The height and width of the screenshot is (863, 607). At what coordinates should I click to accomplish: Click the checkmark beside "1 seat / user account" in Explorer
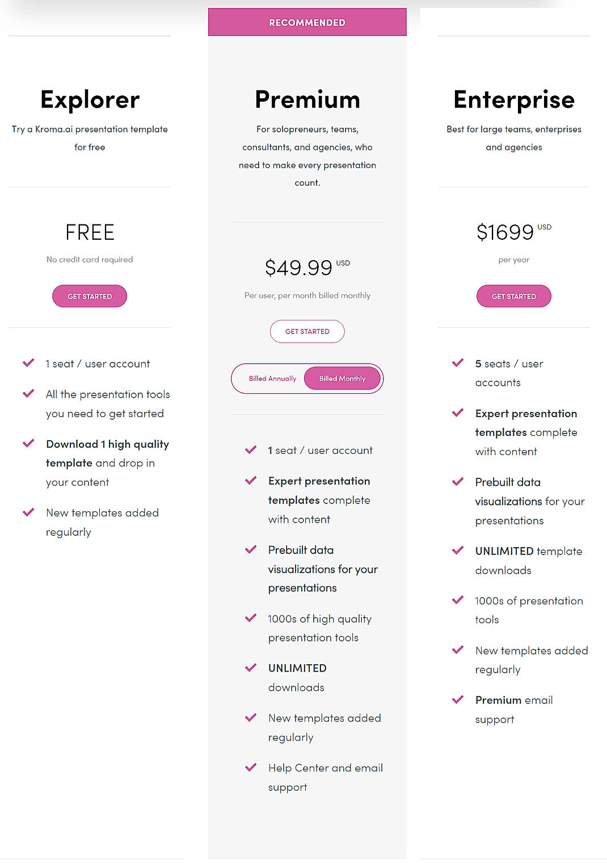[28, 362]
